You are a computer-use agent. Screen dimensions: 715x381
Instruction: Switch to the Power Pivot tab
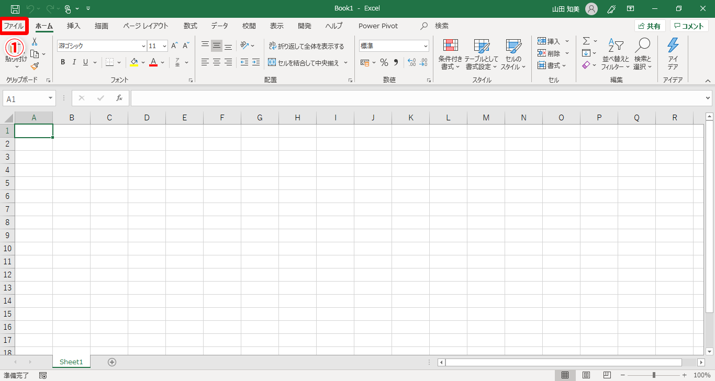click(378, 26)
